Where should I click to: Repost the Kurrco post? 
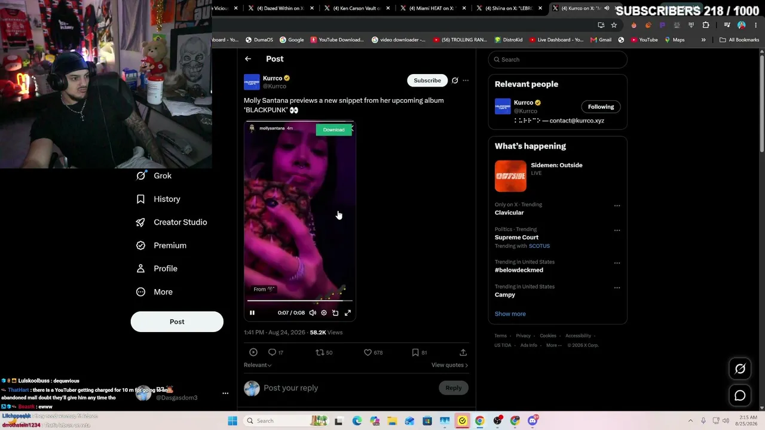(x=324, y=352)
